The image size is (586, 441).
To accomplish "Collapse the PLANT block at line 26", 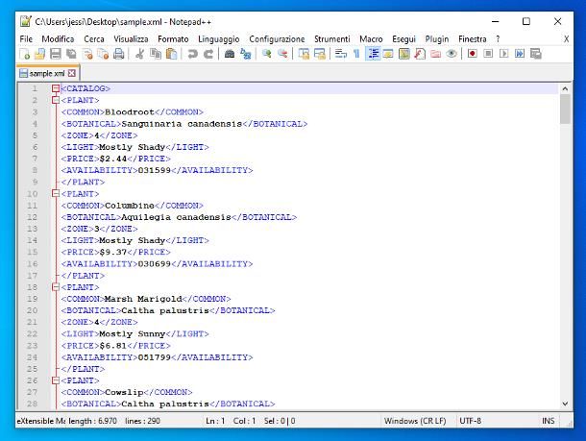I will tap(56, 380).
